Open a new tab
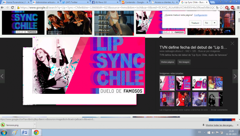 212,2
